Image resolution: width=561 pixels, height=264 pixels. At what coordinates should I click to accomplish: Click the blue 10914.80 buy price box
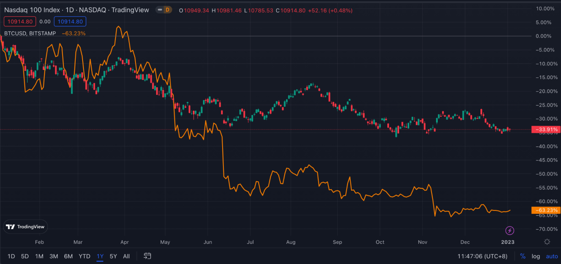click(70, 22)
